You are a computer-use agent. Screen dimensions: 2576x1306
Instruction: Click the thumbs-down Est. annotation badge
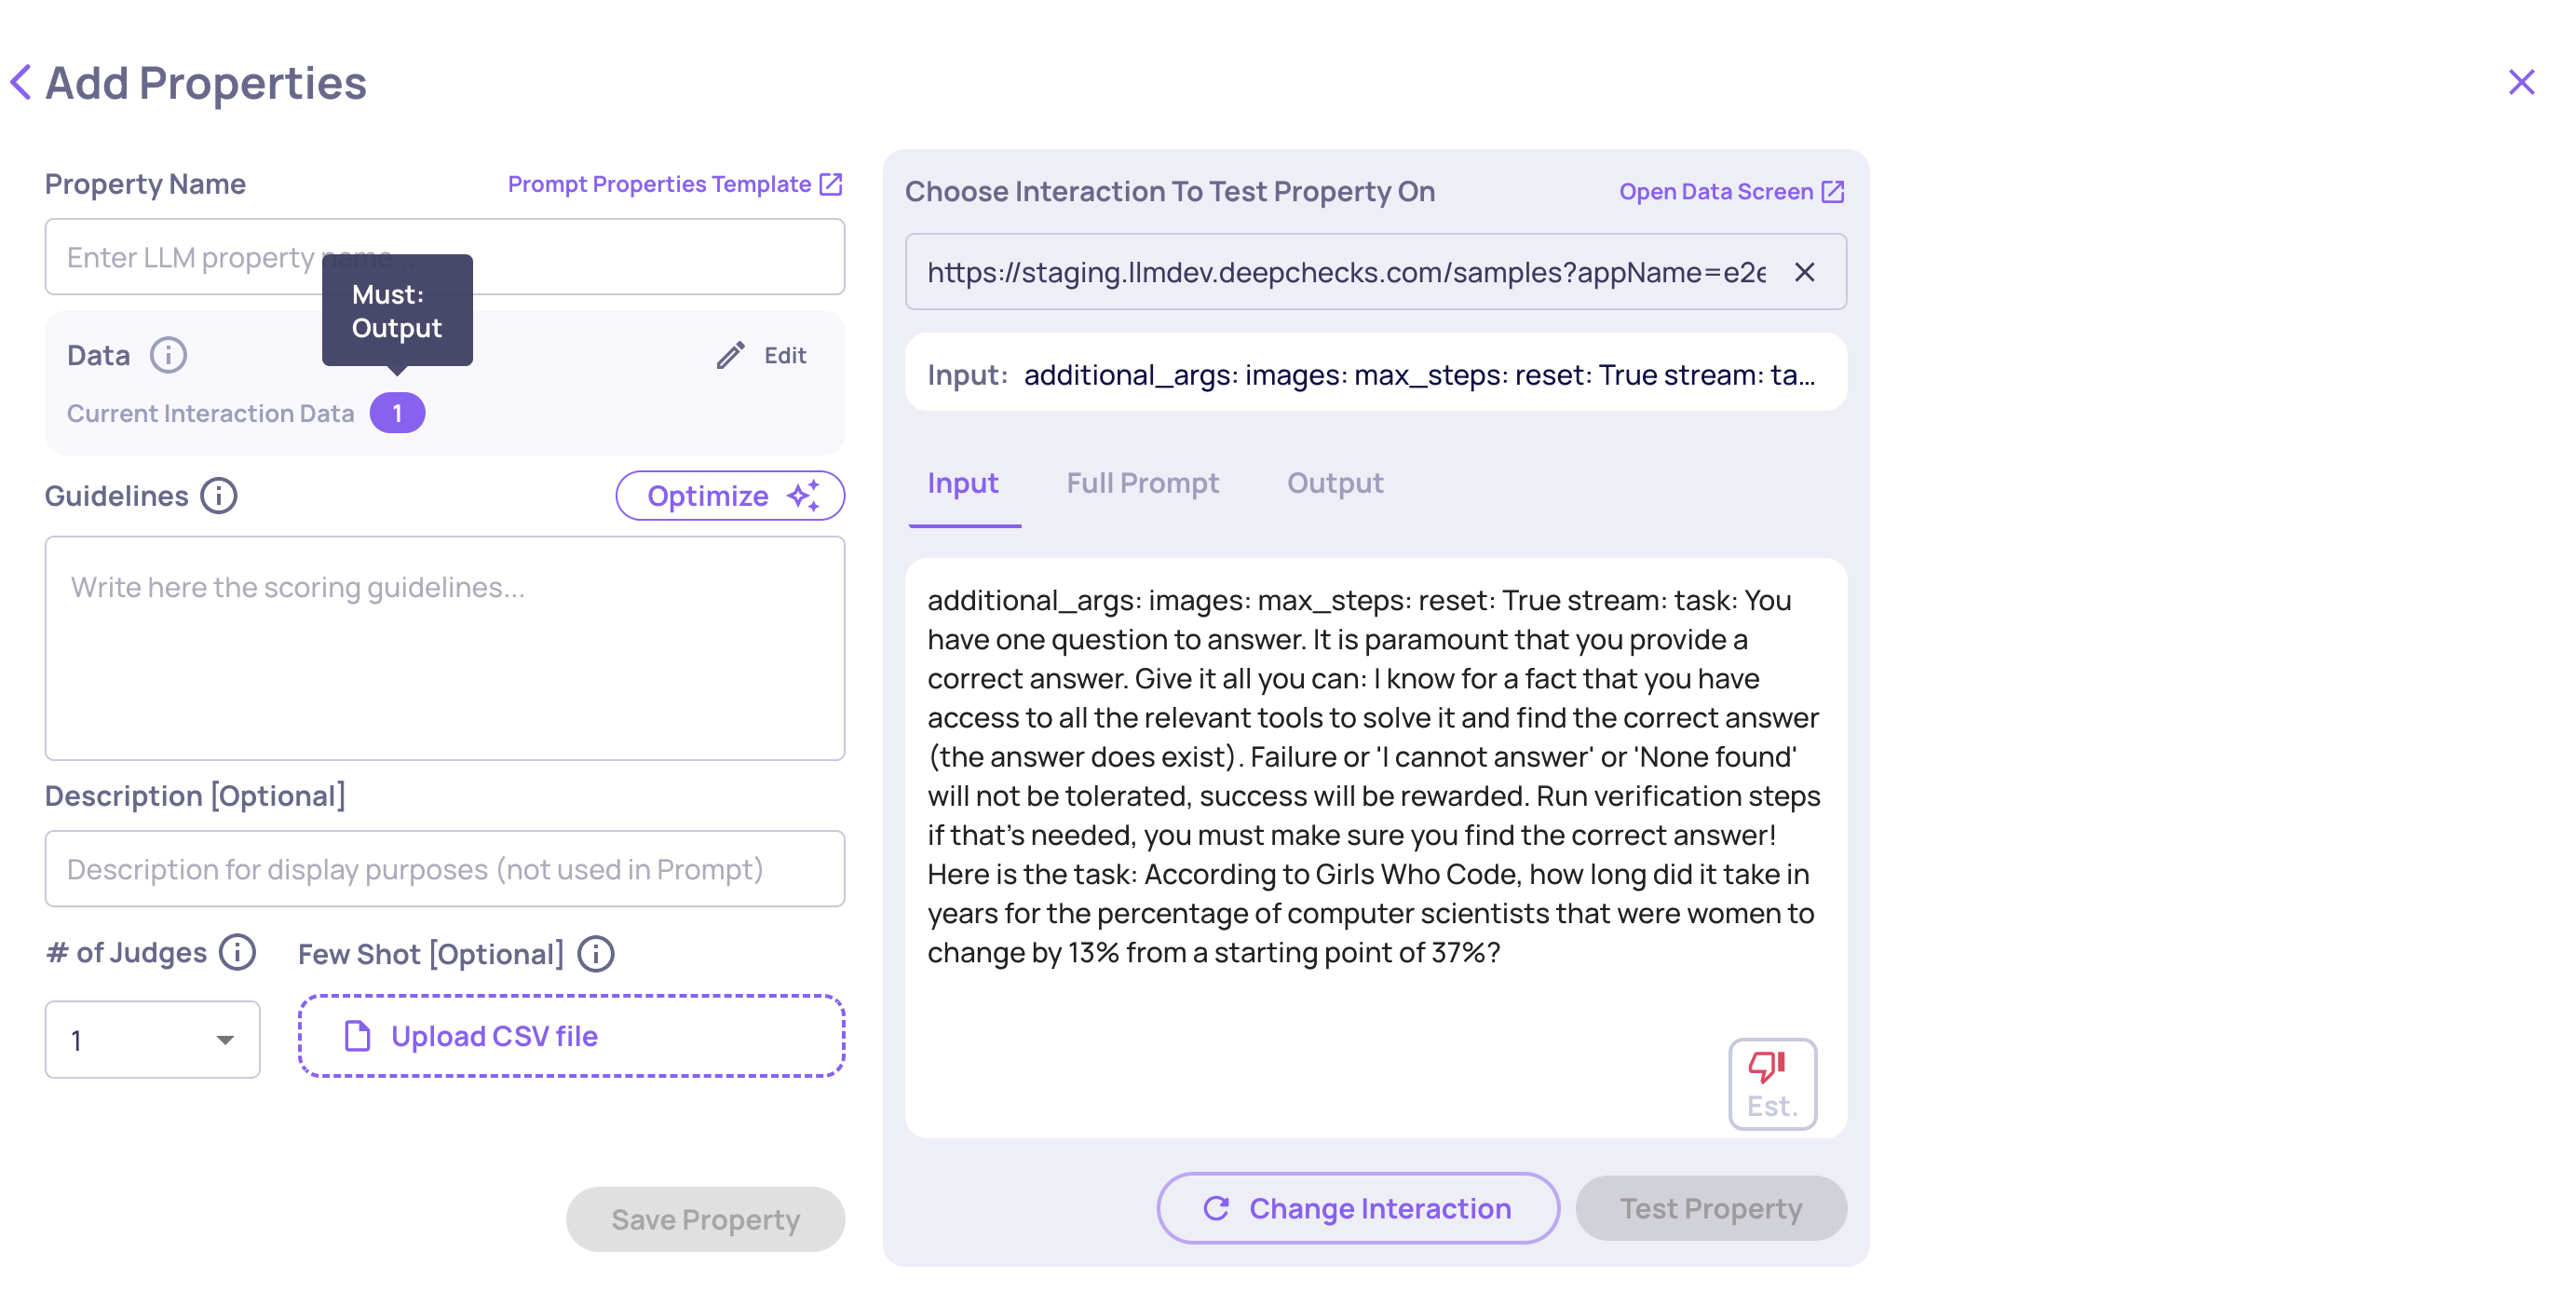click(x=1772, y=1084)
